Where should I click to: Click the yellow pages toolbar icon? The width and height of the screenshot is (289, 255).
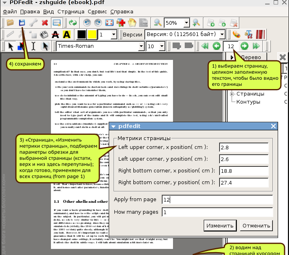(x=132, y=23)
